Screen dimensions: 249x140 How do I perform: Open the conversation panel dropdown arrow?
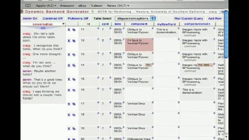[63, 24]
